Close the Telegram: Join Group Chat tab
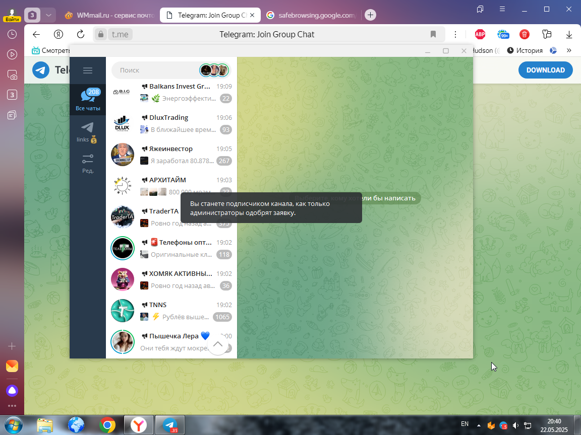The image size is (581, 435). [x=252, y=15]
